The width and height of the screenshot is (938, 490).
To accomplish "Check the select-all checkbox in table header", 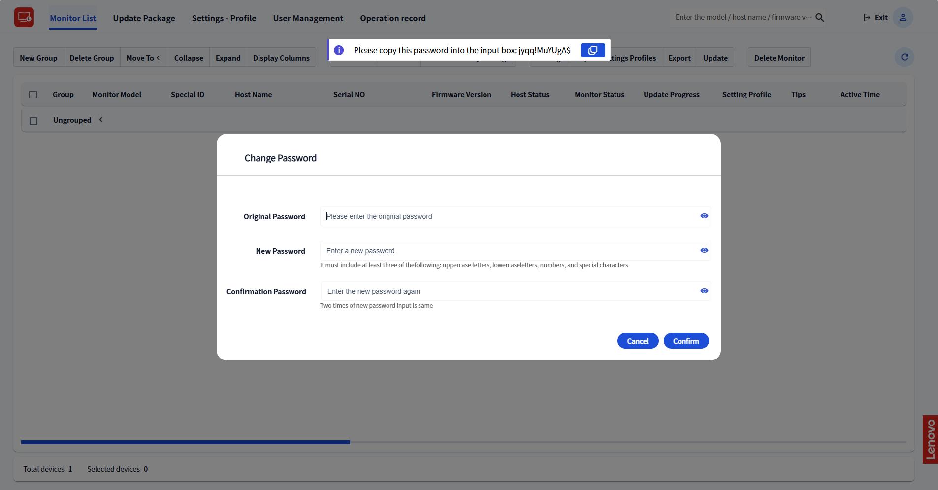I will (33, 95).
